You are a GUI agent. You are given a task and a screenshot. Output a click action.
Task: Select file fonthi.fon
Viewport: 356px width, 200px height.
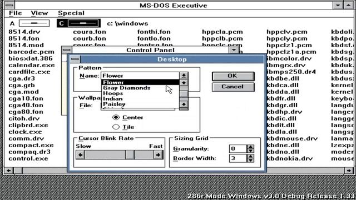coord(154,32)
